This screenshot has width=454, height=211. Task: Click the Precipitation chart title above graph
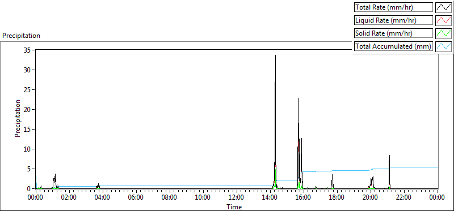tap(21, 36)
